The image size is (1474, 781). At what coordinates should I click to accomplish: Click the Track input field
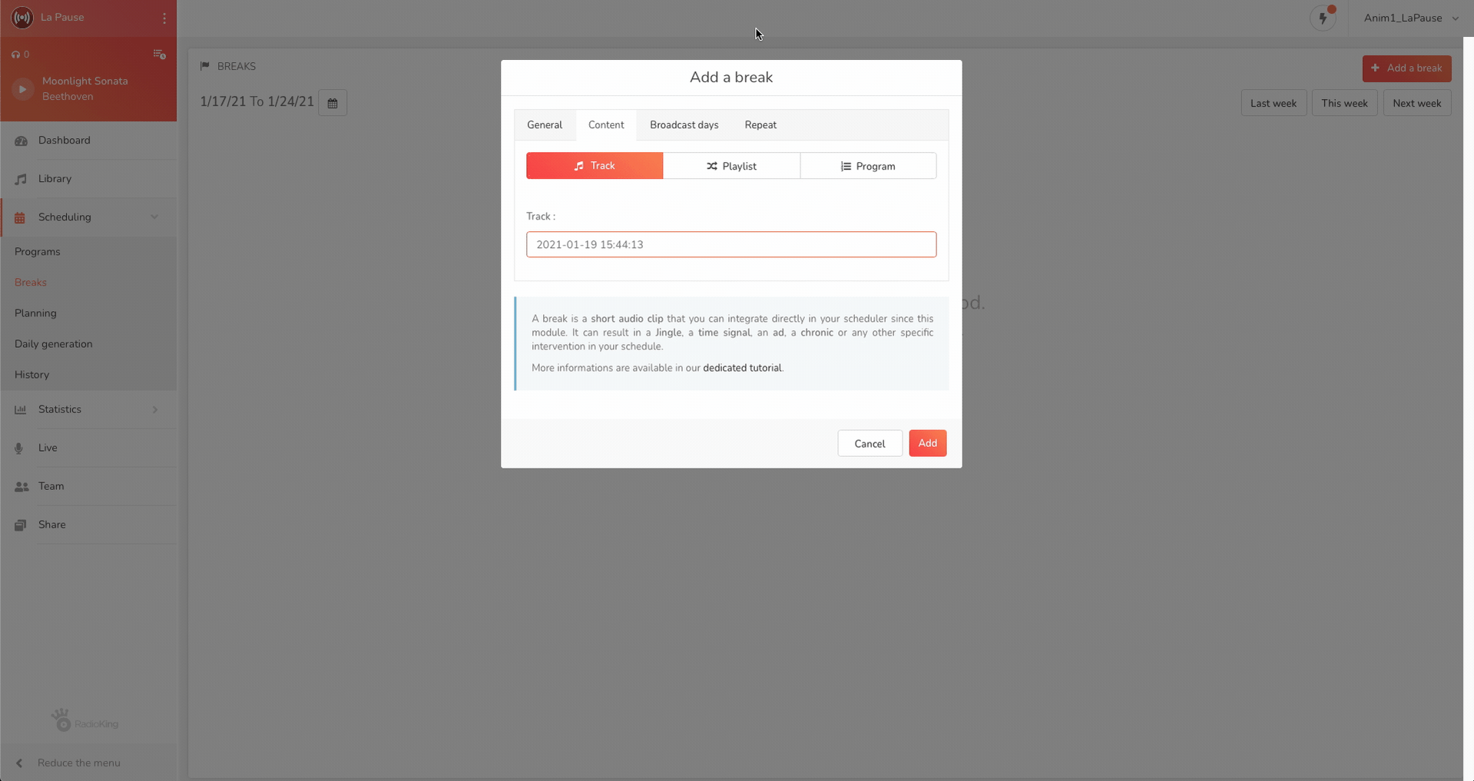pyautogui.click(x=731, y=244)
